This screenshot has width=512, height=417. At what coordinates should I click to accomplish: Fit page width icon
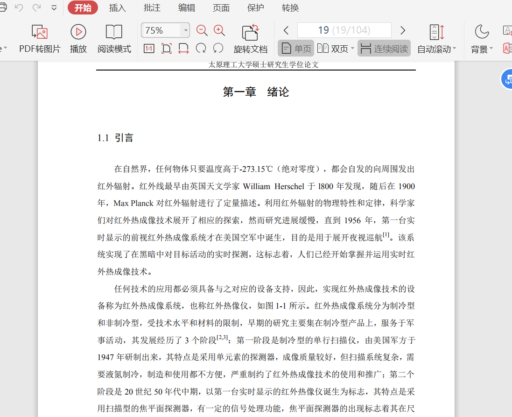pos(183,49)
